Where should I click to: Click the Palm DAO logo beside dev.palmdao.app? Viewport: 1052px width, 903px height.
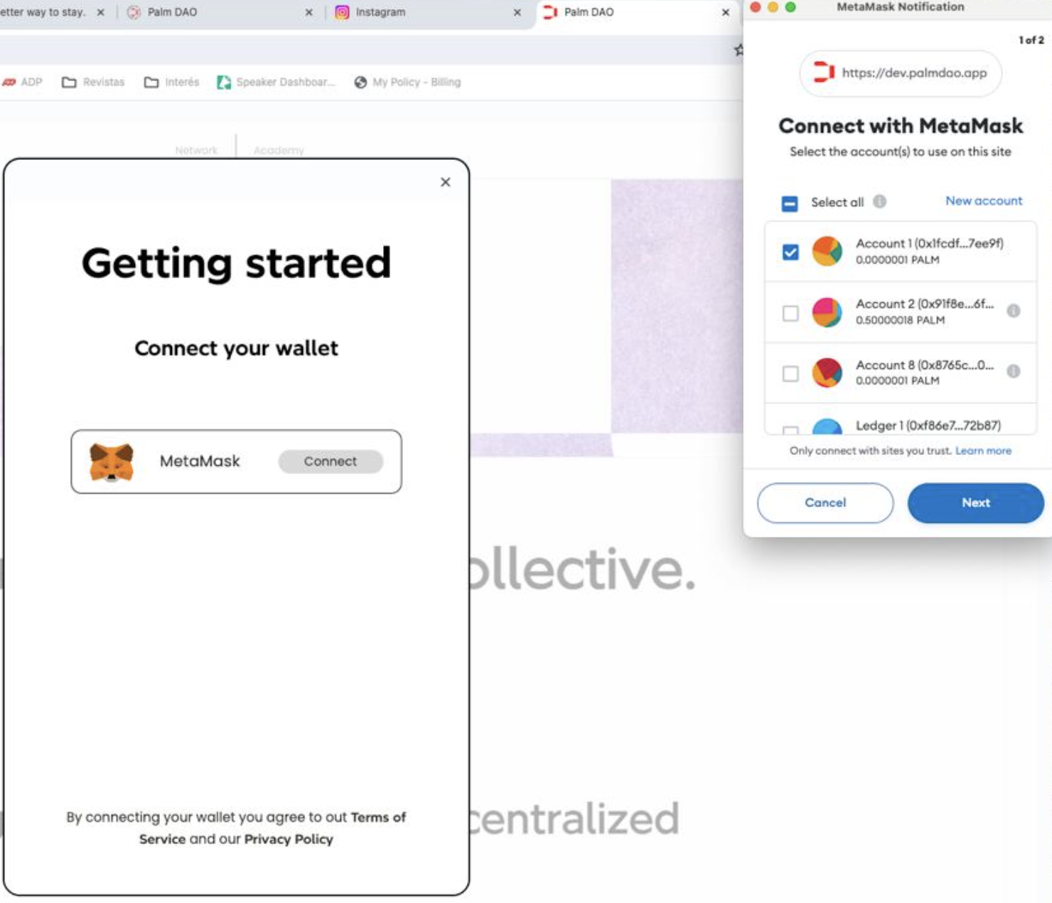pos(824,73)
